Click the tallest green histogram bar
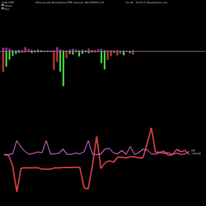This screenshot has width=206, height=206. tap(63, 69)
